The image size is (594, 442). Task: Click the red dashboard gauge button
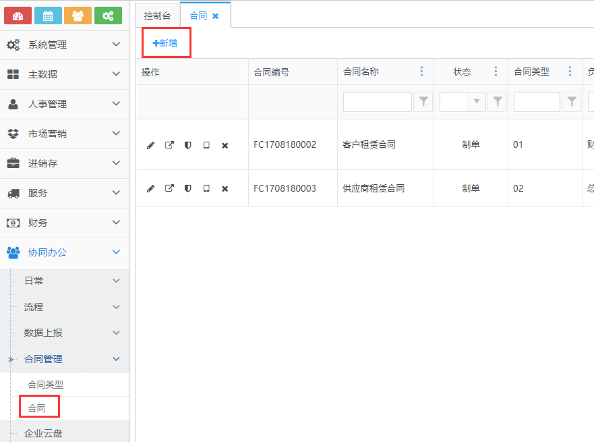18,16
